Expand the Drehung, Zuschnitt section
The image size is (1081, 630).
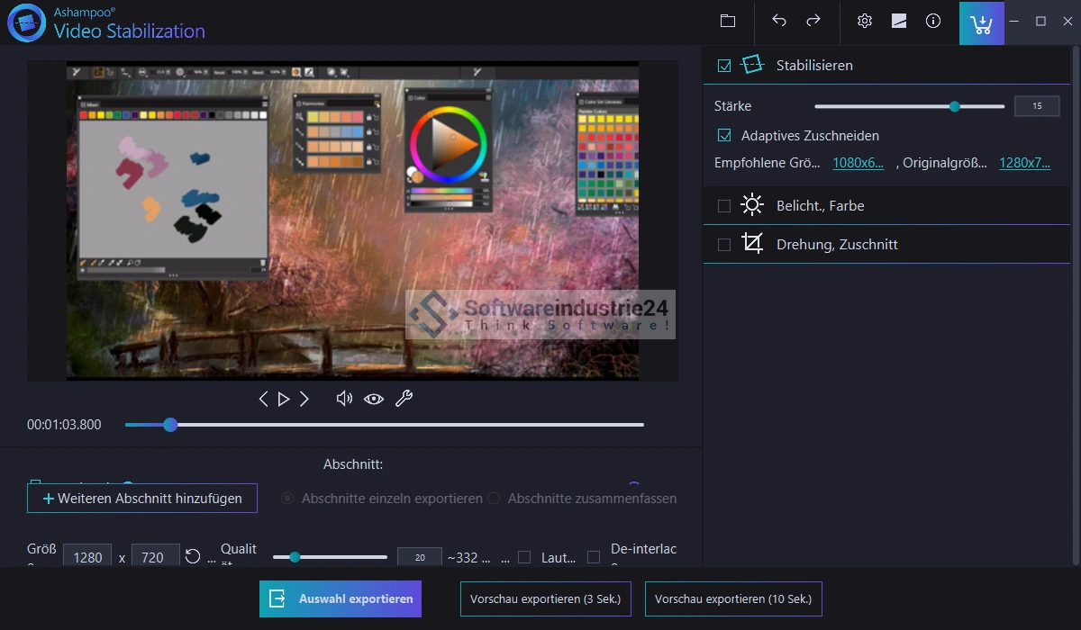pos(837,245)
